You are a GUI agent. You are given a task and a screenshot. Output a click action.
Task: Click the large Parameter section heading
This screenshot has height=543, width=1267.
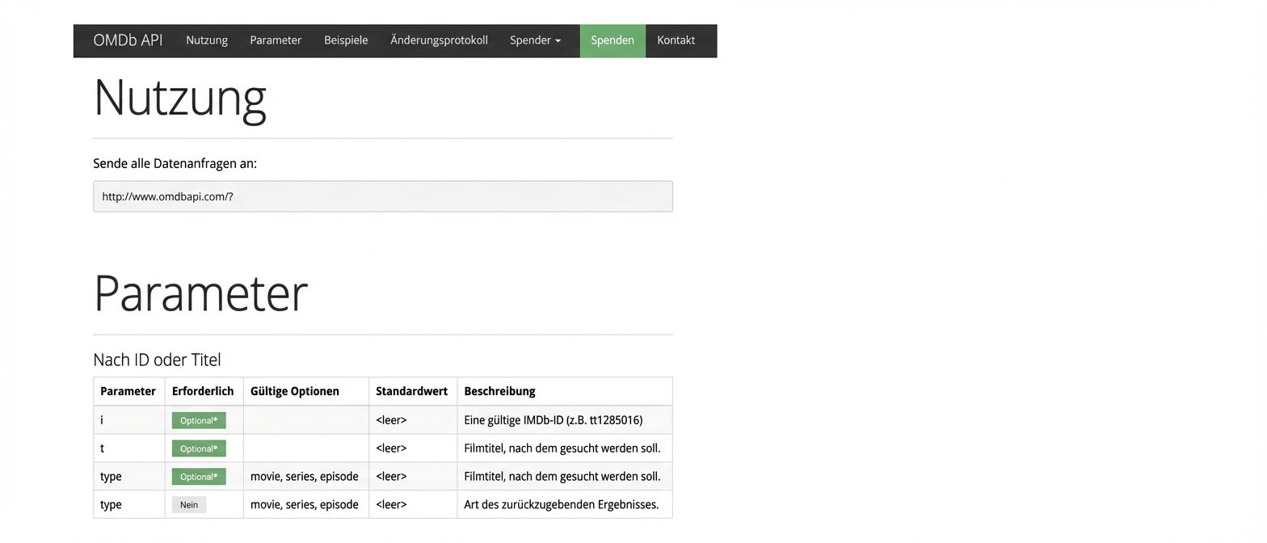click(x=200, y=293)
